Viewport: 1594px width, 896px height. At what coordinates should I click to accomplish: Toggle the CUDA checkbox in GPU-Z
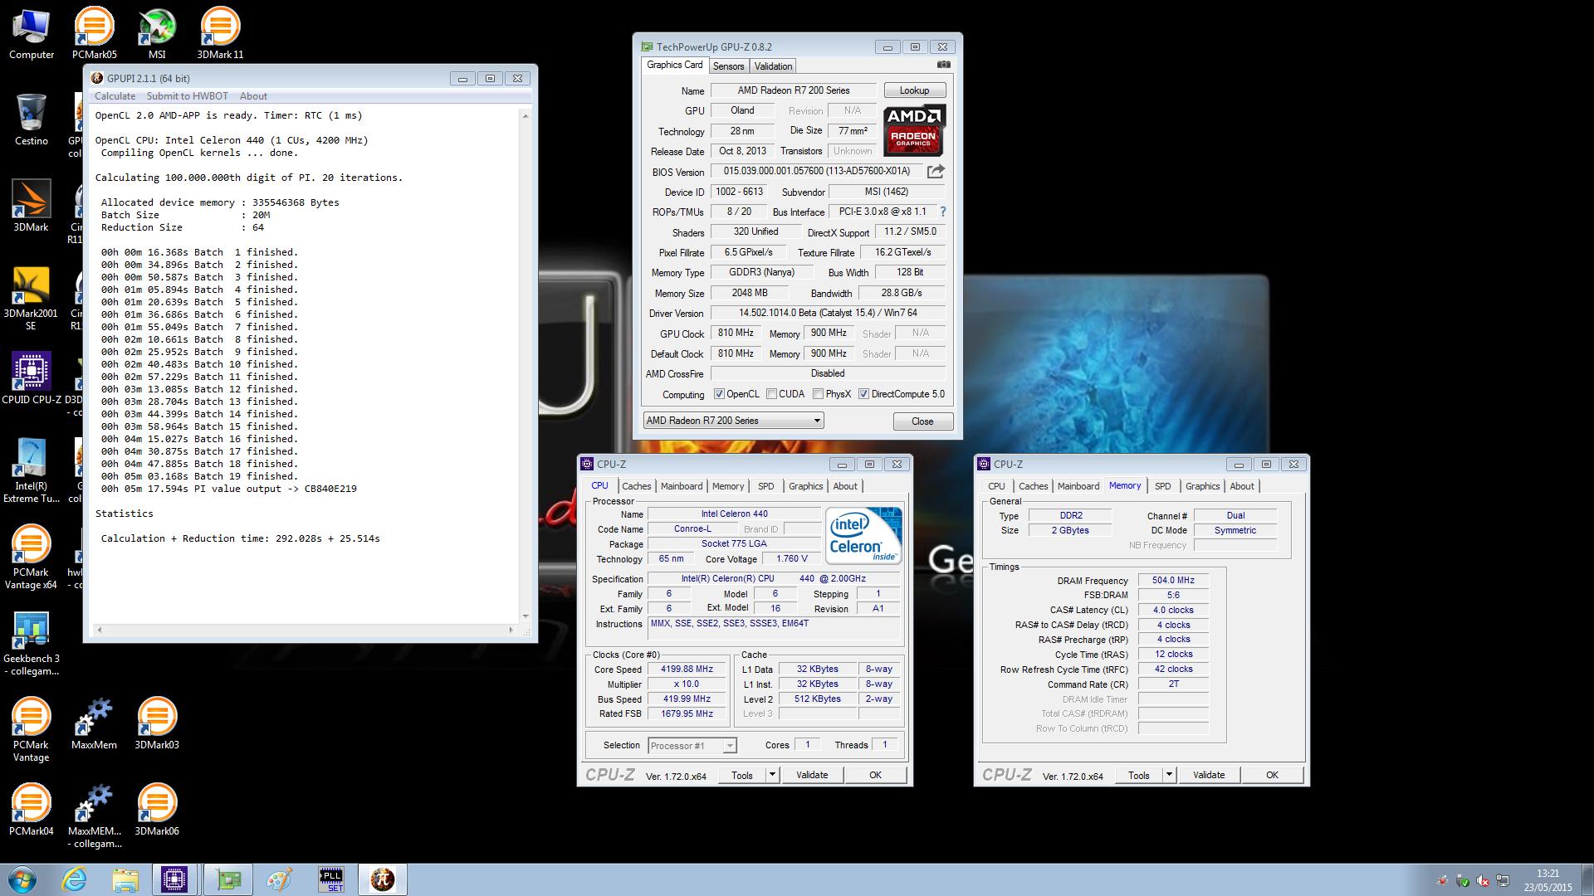(772, 394)
